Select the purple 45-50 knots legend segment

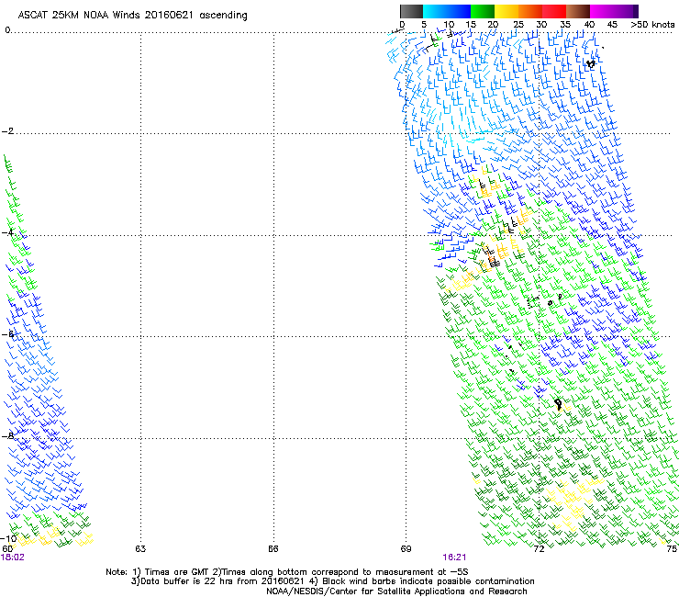626,11
